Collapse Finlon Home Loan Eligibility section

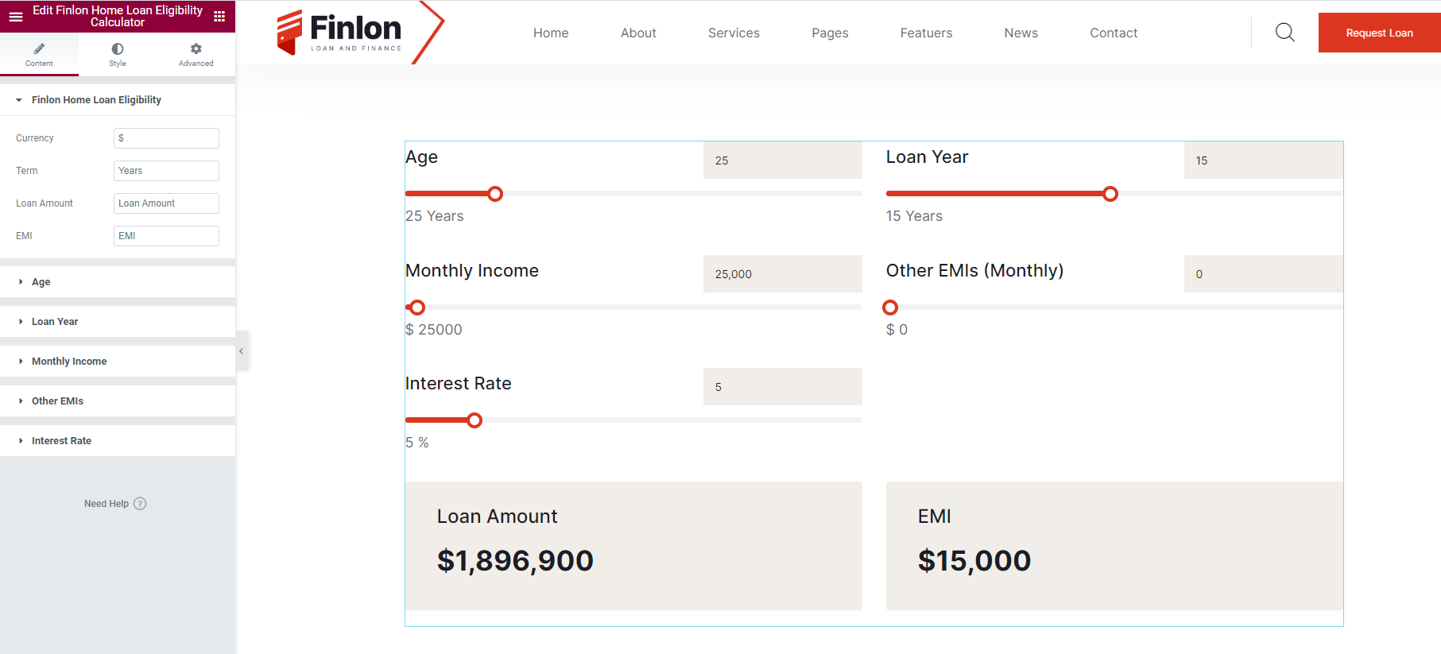click(96, 100)
